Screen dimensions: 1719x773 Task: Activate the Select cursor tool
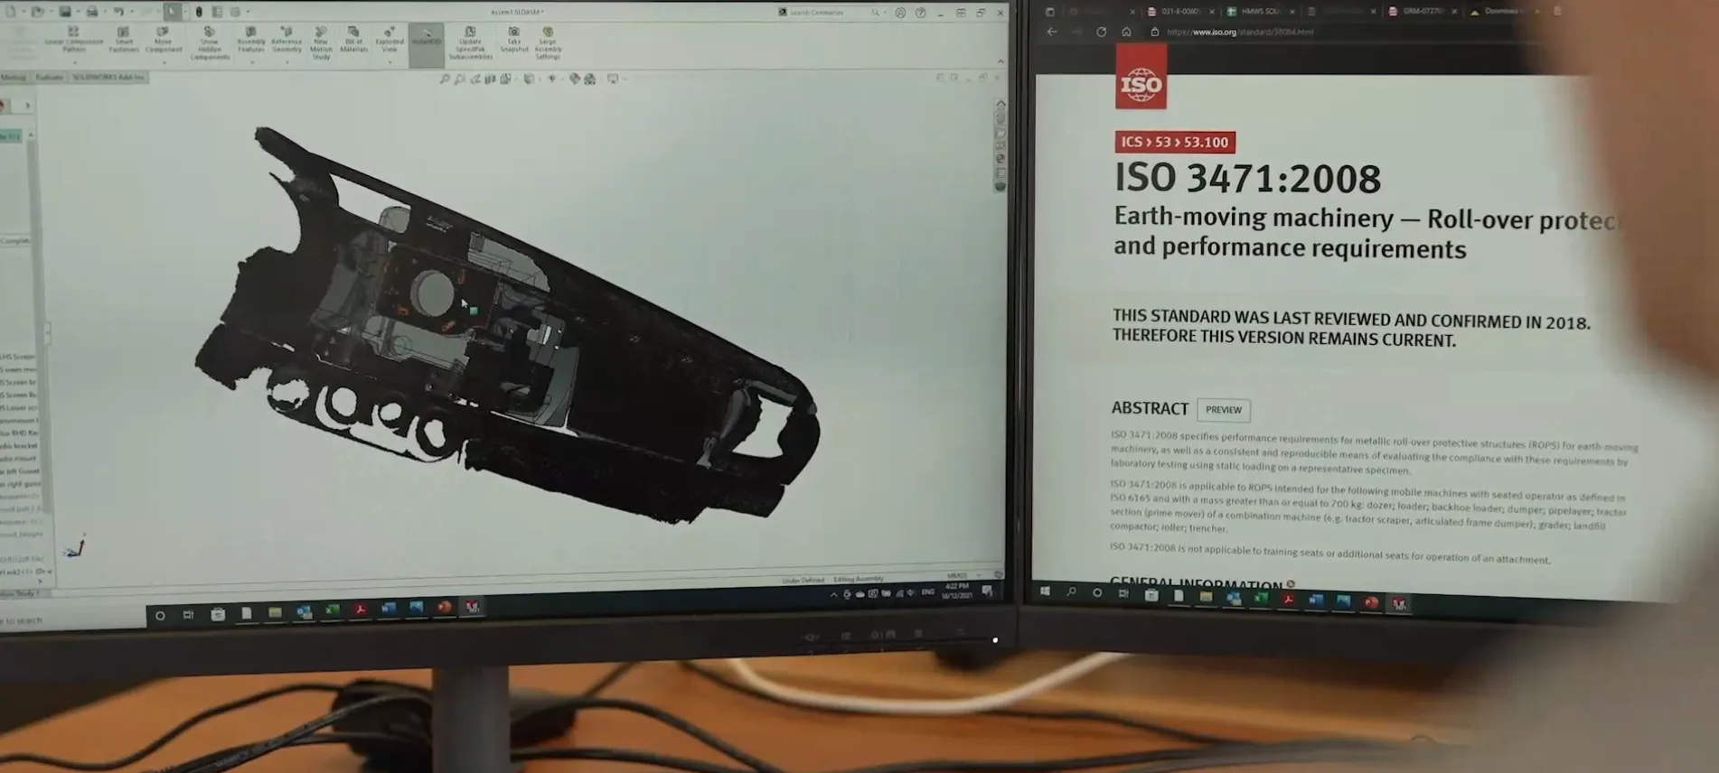click(x=172, y=12)
